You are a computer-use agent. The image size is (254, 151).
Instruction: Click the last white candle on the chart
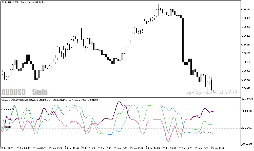click(213, 88)
